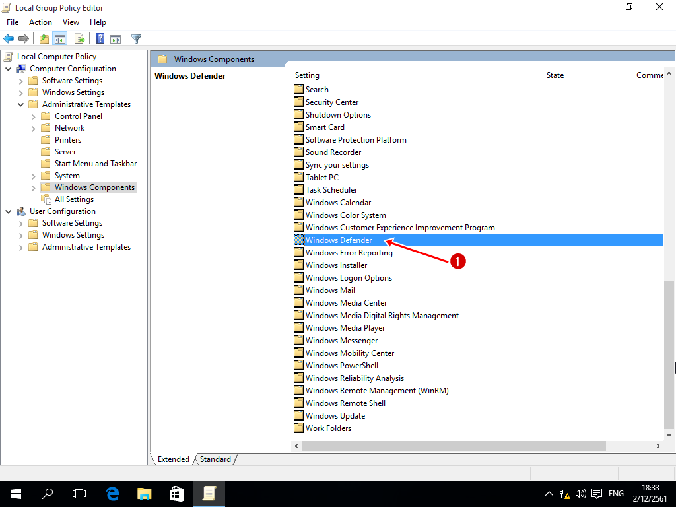Screen dimensions: 676x507
Task: Toggle the Show/Hide Action Pane icon
Action: coord(116,39)
